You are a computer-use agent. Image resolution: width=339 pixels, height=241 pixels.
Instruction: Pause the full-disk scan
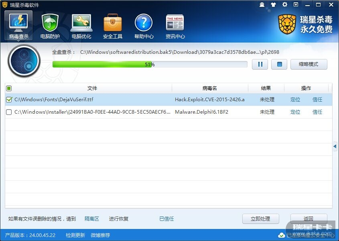260,64
